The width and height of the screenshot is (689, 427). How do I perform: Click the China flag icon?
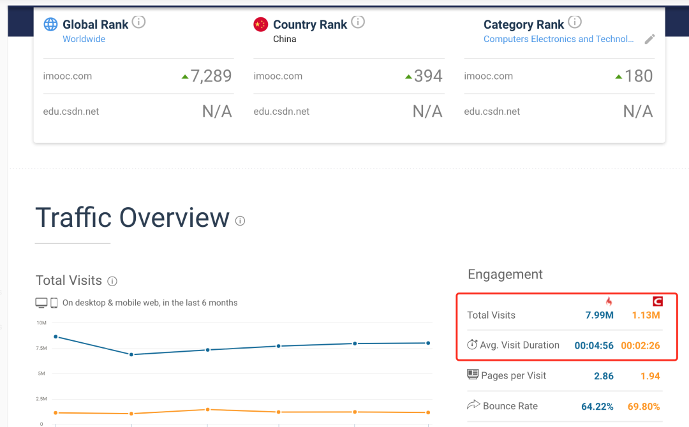[x=260, y=24]
